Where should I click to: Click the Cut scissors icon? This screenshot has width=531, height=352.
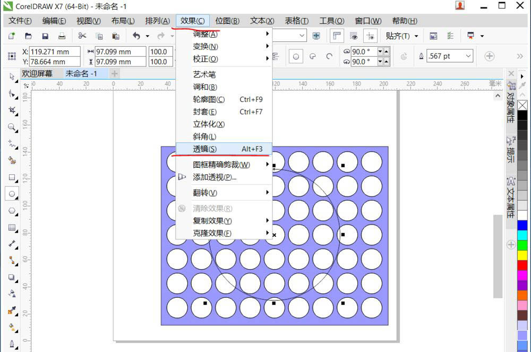coord(82,36)
